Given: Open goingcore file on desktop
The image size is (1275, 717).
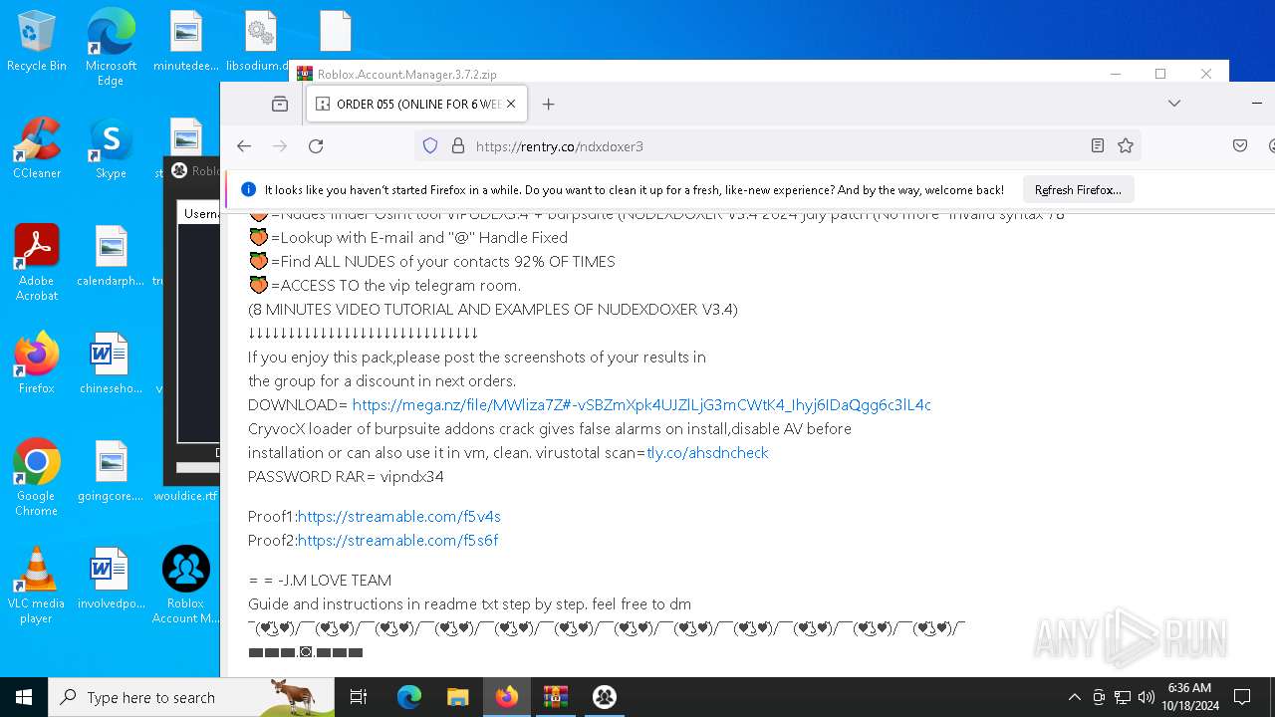Looking at the screenshot, I should [111, 471].
